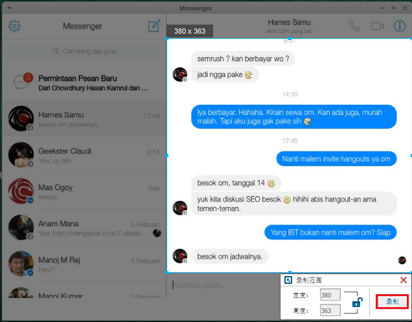Click the search magnifier icon
The width and height of the screenshot is (412, 322).
(x=56, y=51)
